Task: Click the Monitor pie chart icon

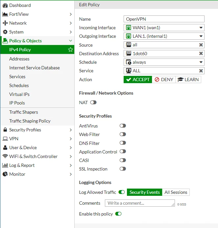Action: click(5, 174)
